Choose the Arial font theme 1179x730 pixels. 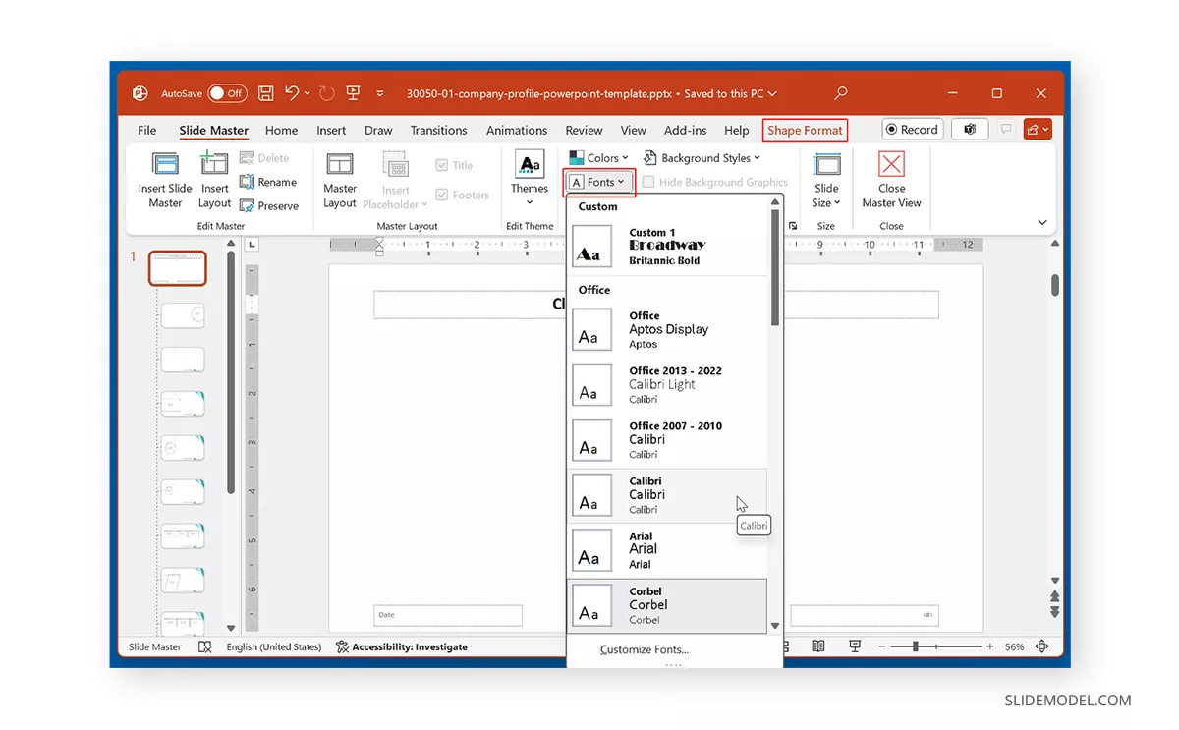coord(669,550)
